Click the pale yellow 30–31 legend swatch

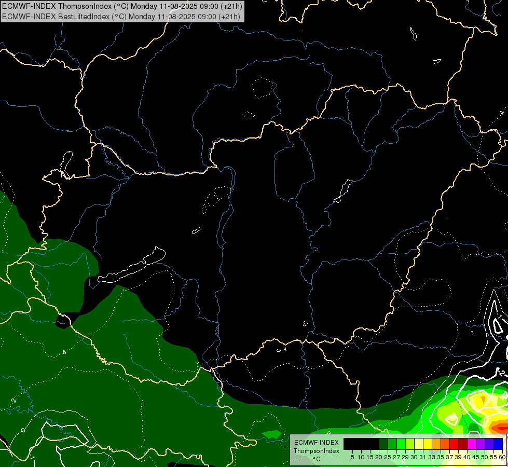pos(419,444)
